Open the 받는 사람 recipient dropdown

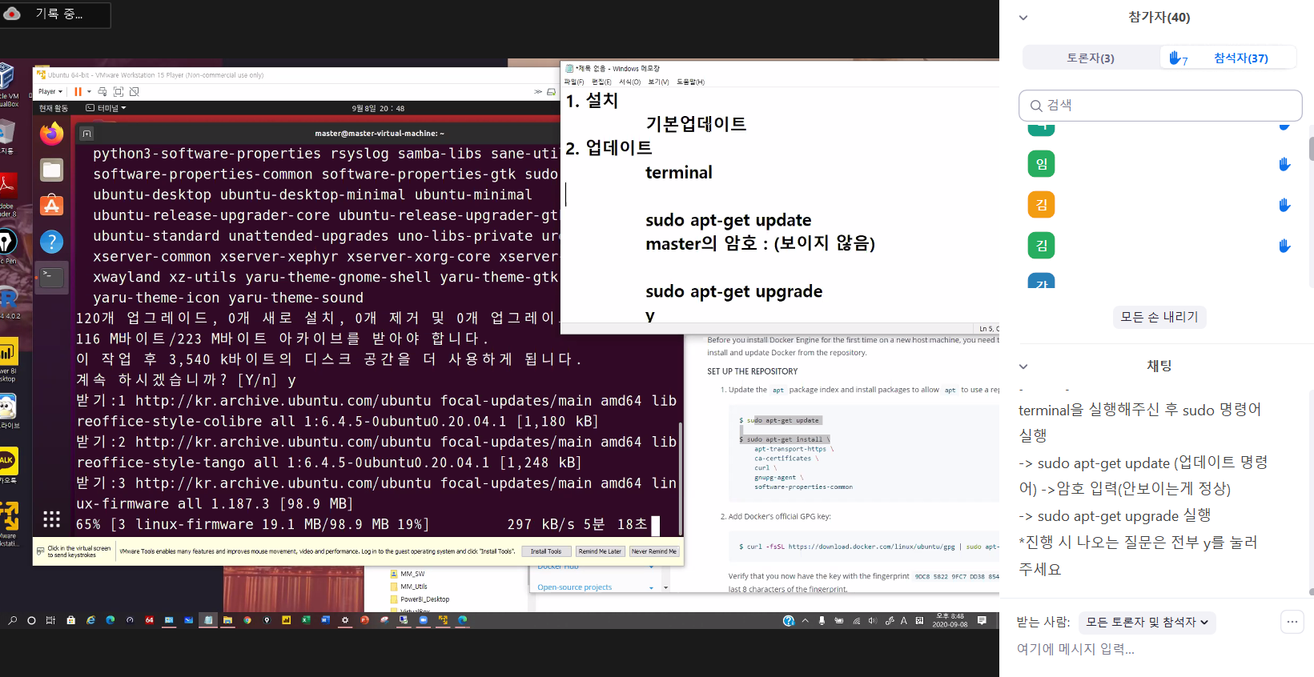tap(1147, 623)
